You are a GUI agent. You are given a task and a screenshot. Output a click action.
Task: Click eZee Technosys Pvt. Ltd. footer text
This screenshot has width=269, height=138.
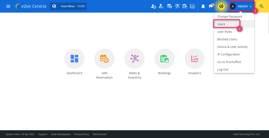(x=246, y=134)
